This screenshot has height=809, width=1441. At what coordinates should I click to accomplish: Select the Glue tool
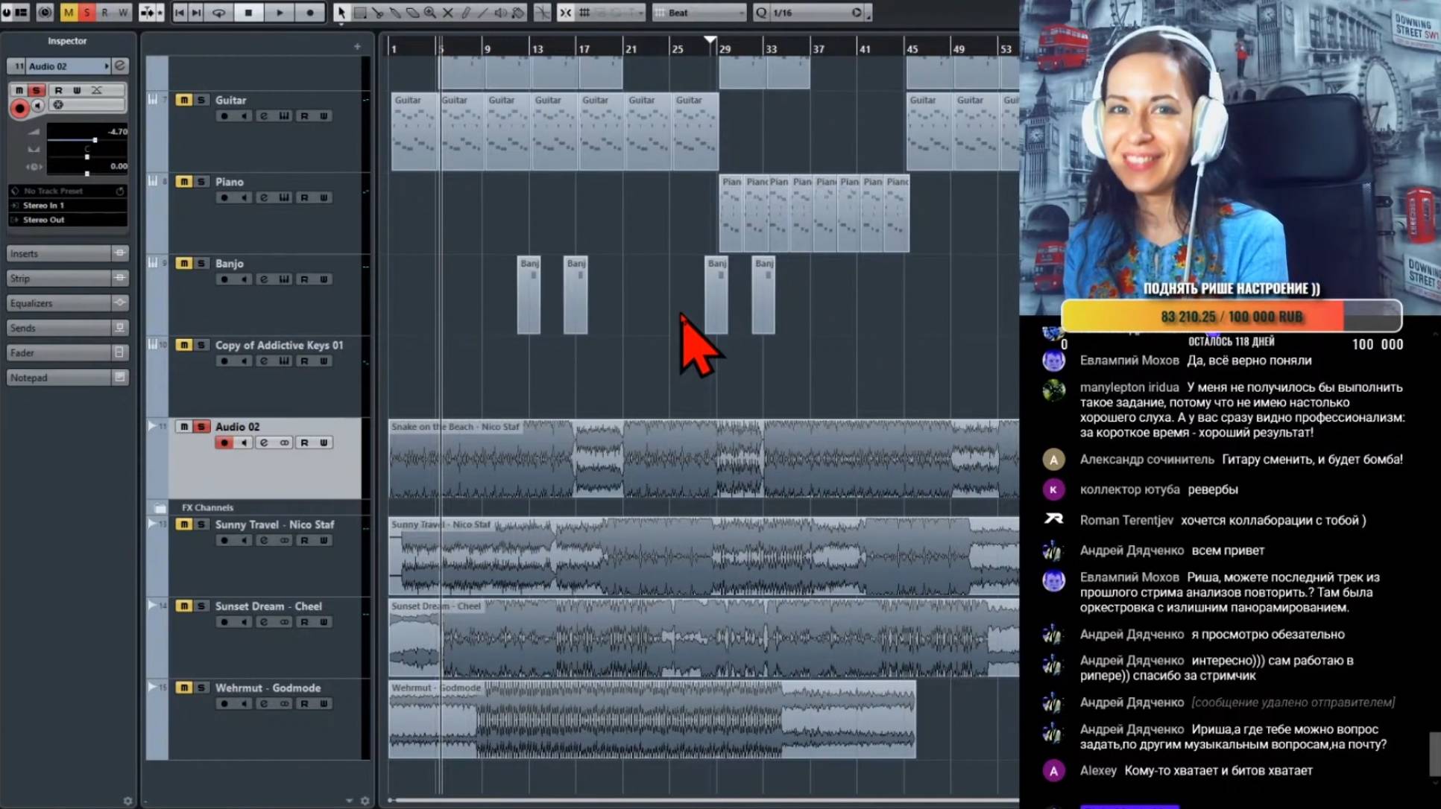click(x=395, y=13)
